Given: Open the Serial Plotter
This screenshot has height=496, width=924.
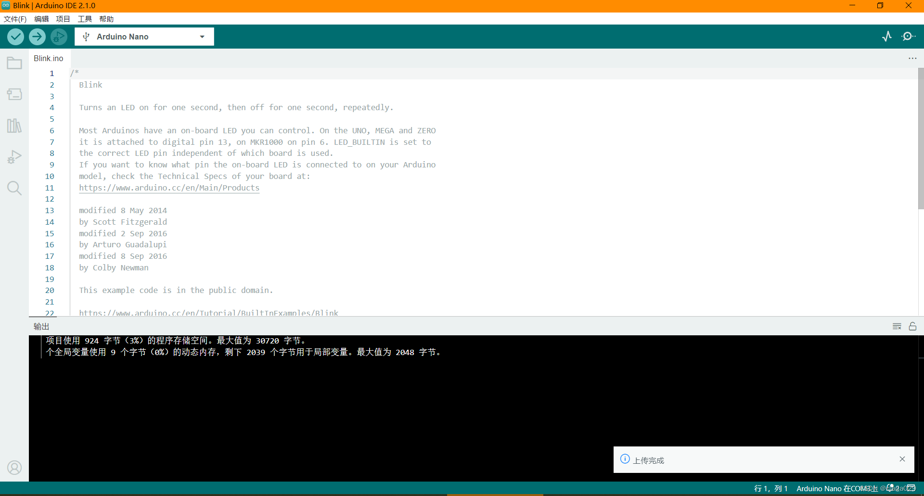Looking at the screenshot, I should coord(887,37).
